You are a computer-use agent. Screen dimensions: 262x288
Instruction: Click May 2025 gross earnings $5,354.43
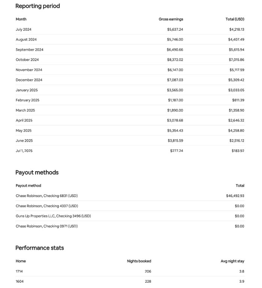click(175, 130)
